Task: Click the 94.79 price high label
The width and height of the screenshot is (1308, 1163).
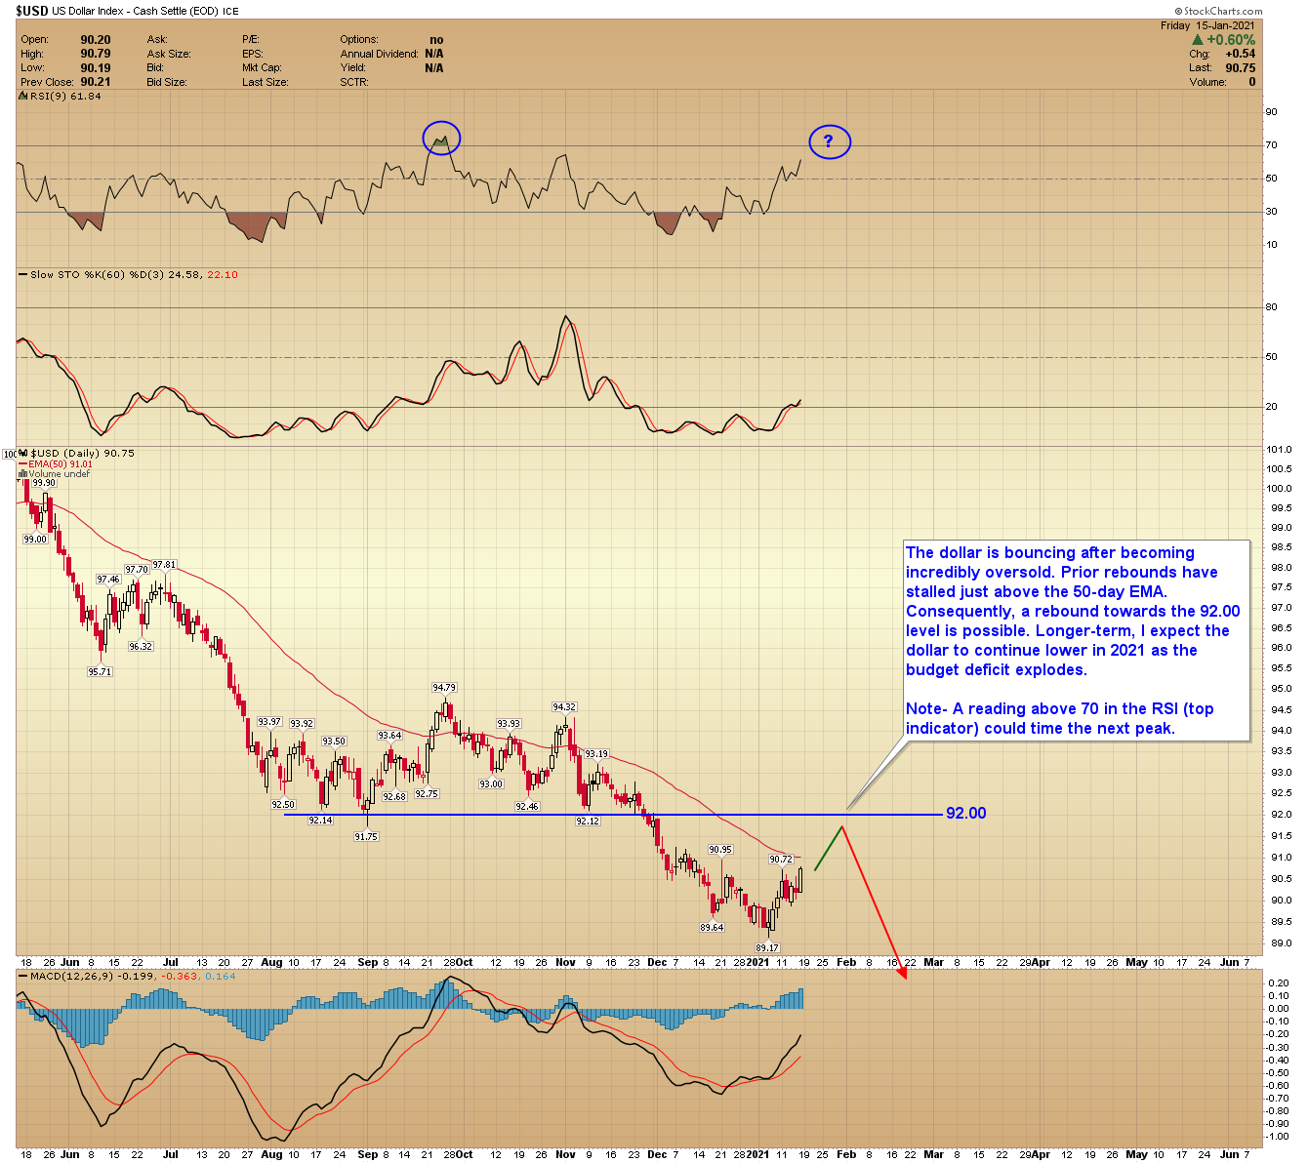Action: [445, 688]
